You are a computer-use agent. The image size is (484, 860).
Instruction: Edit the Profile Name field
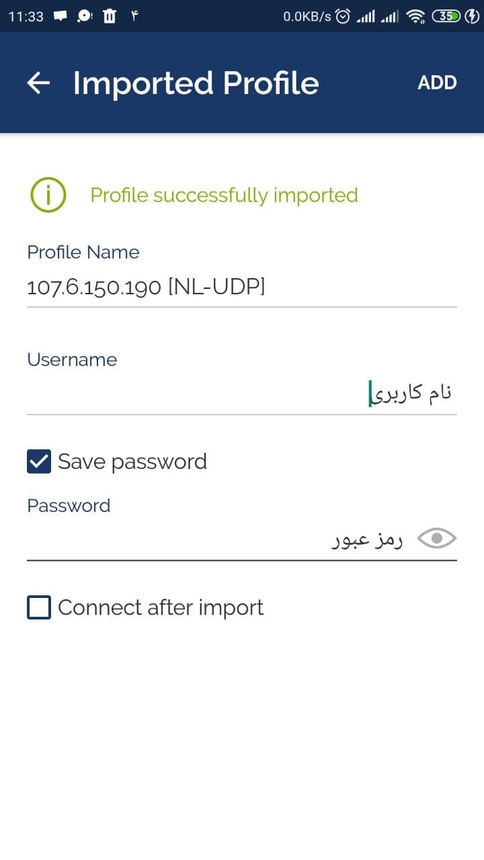[x=242, y=288]
